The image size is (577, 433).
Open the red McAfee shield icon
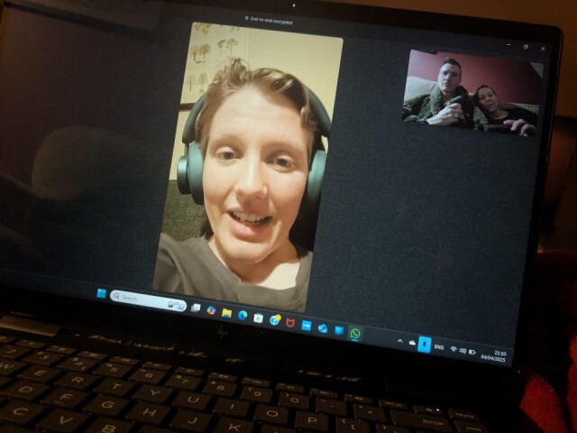click(x=290, y=323)
